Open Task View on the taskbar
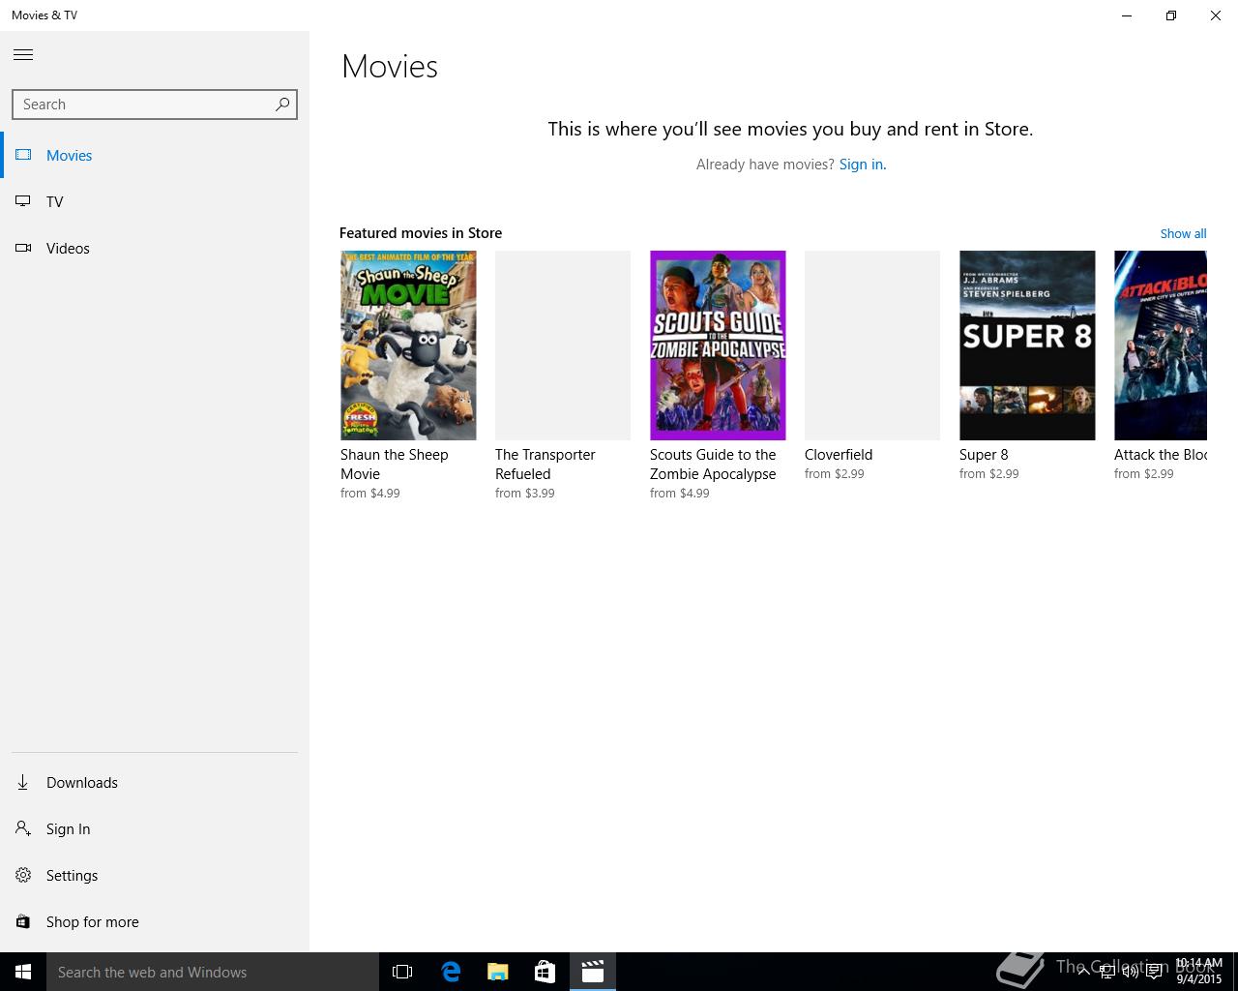 (402, 972)
